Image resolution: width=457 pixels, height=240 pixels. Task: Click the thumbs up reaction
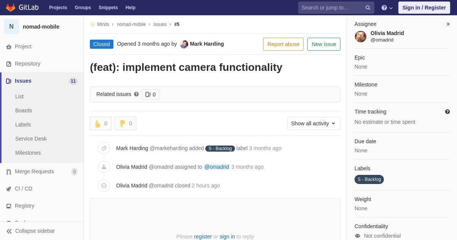101,123
